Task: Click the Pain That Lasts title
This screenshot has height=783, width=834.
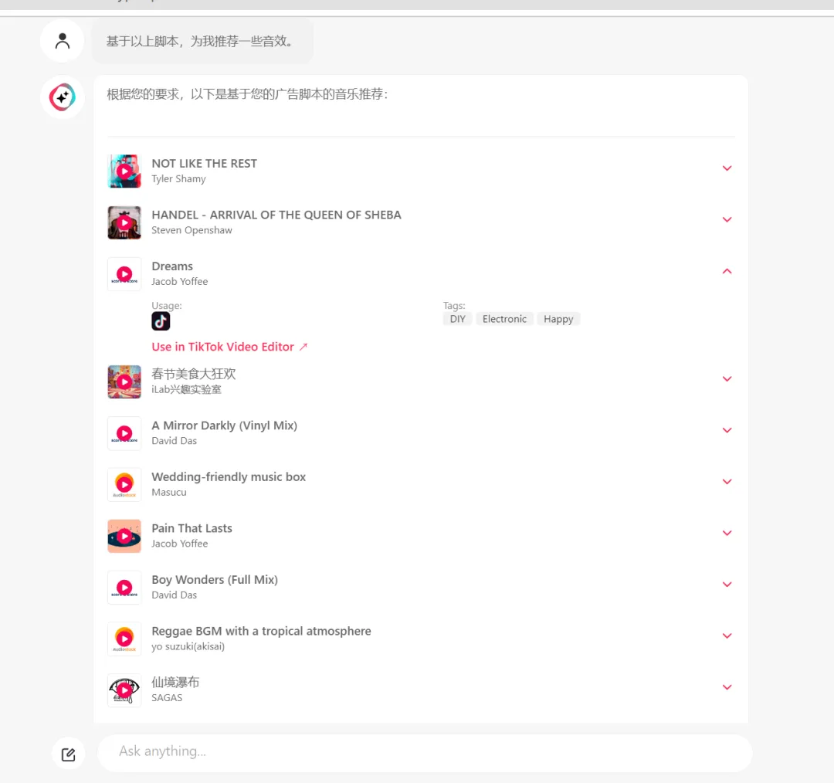Action: click(192, 528)
